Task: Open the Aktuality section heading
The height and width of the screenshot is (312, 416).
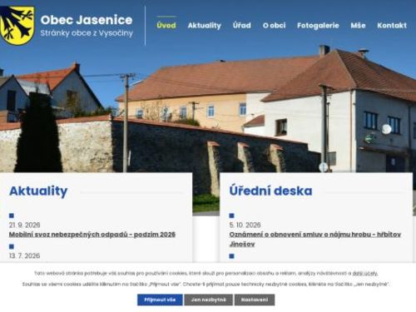Action: pyautogui.click(x=38, y=191)
